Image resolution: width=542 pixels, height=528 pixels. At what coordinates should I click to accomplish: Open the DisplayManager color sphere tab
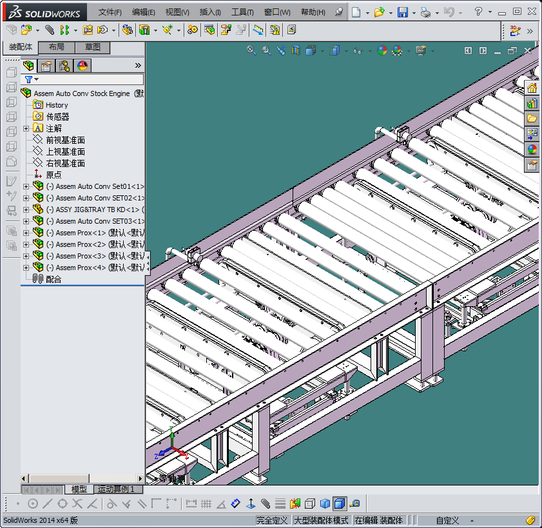coord(82,66)
